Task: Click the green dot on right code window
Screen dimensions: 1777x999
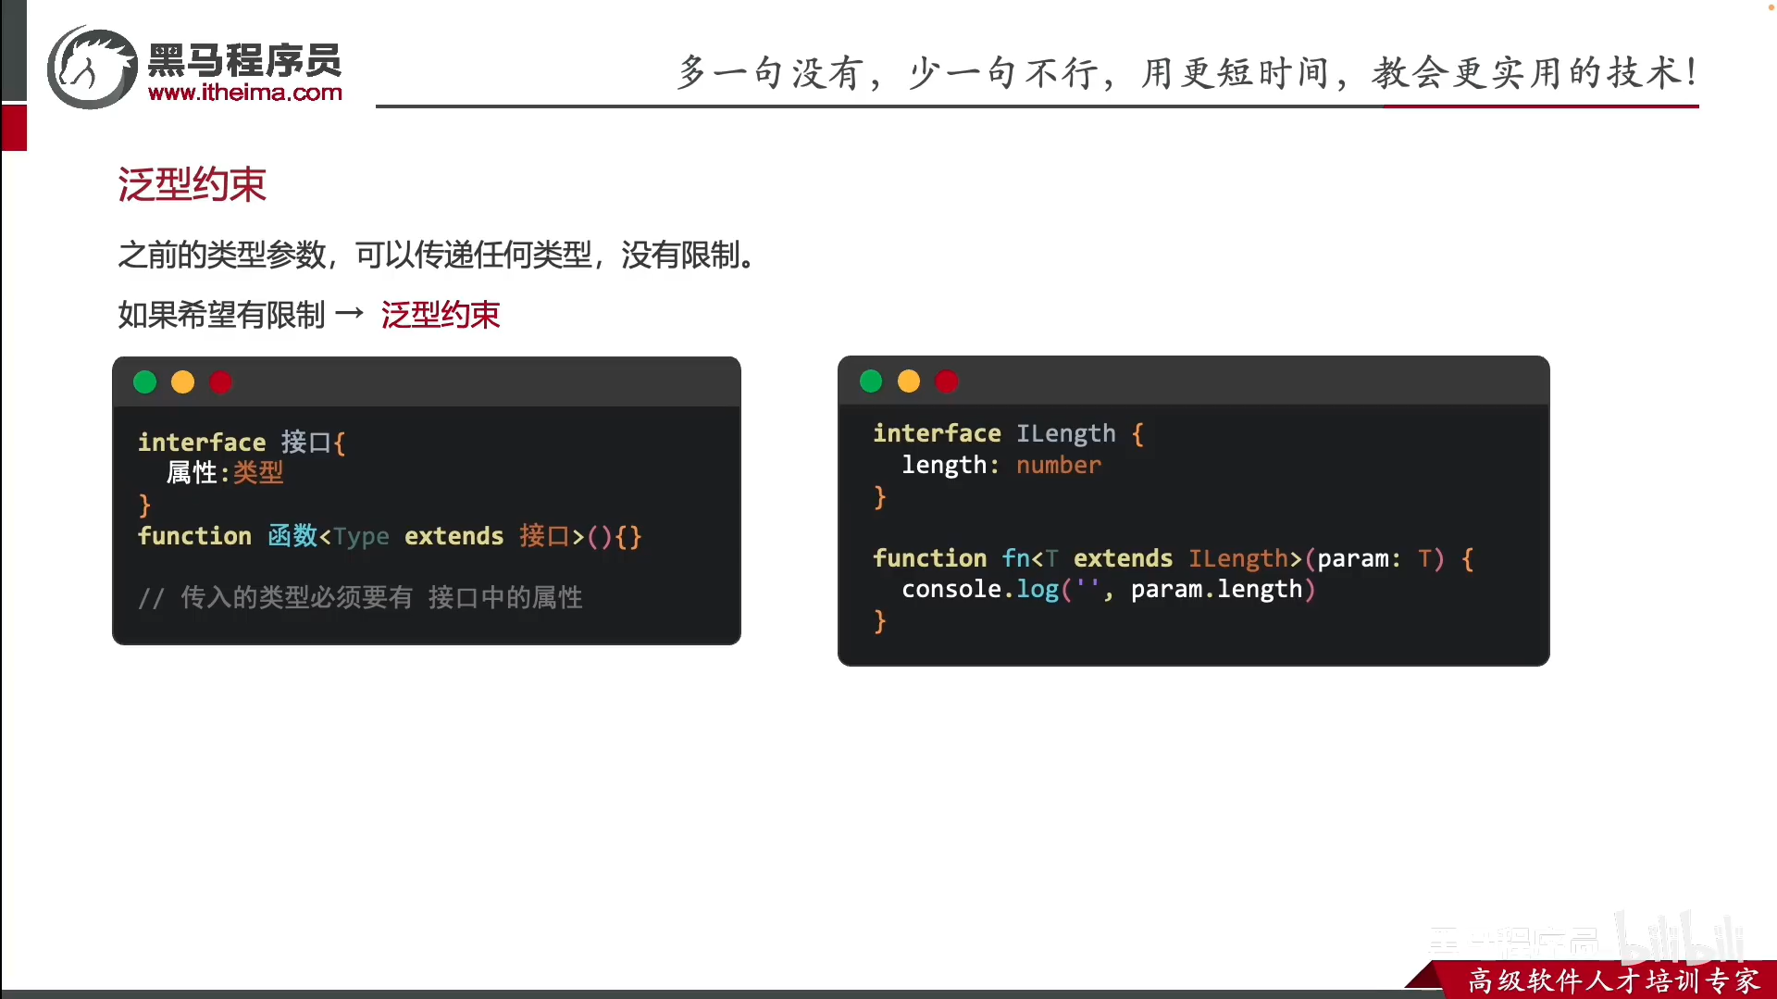Action: [871, 381]
